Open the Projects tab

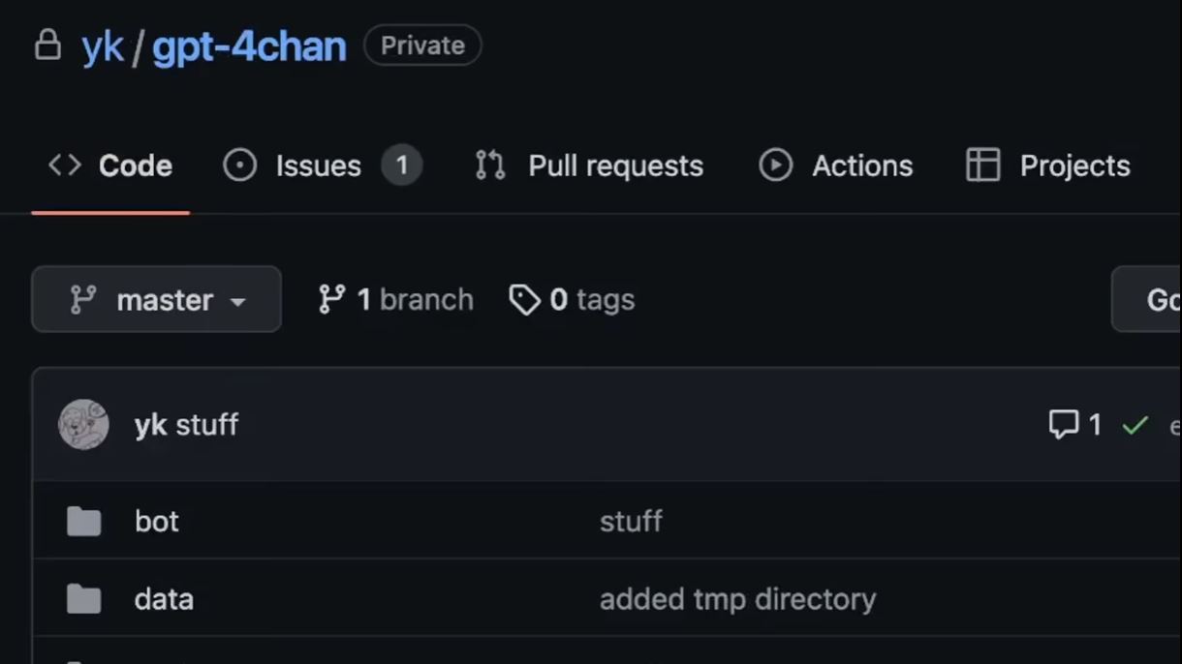tap(1048, 166)
